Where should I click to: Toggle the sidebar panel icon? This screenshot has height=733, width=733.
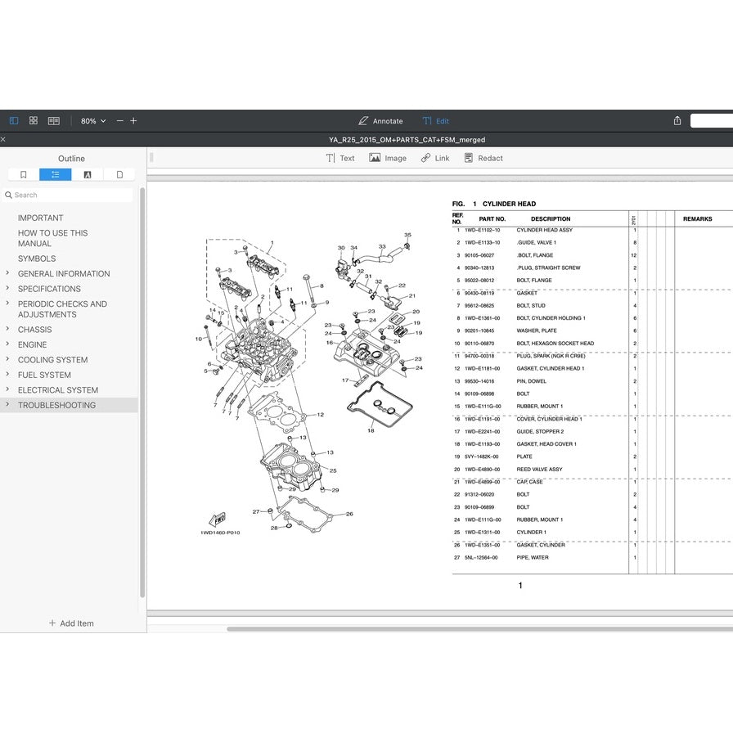pyautogui.click(x=14, y=120)
